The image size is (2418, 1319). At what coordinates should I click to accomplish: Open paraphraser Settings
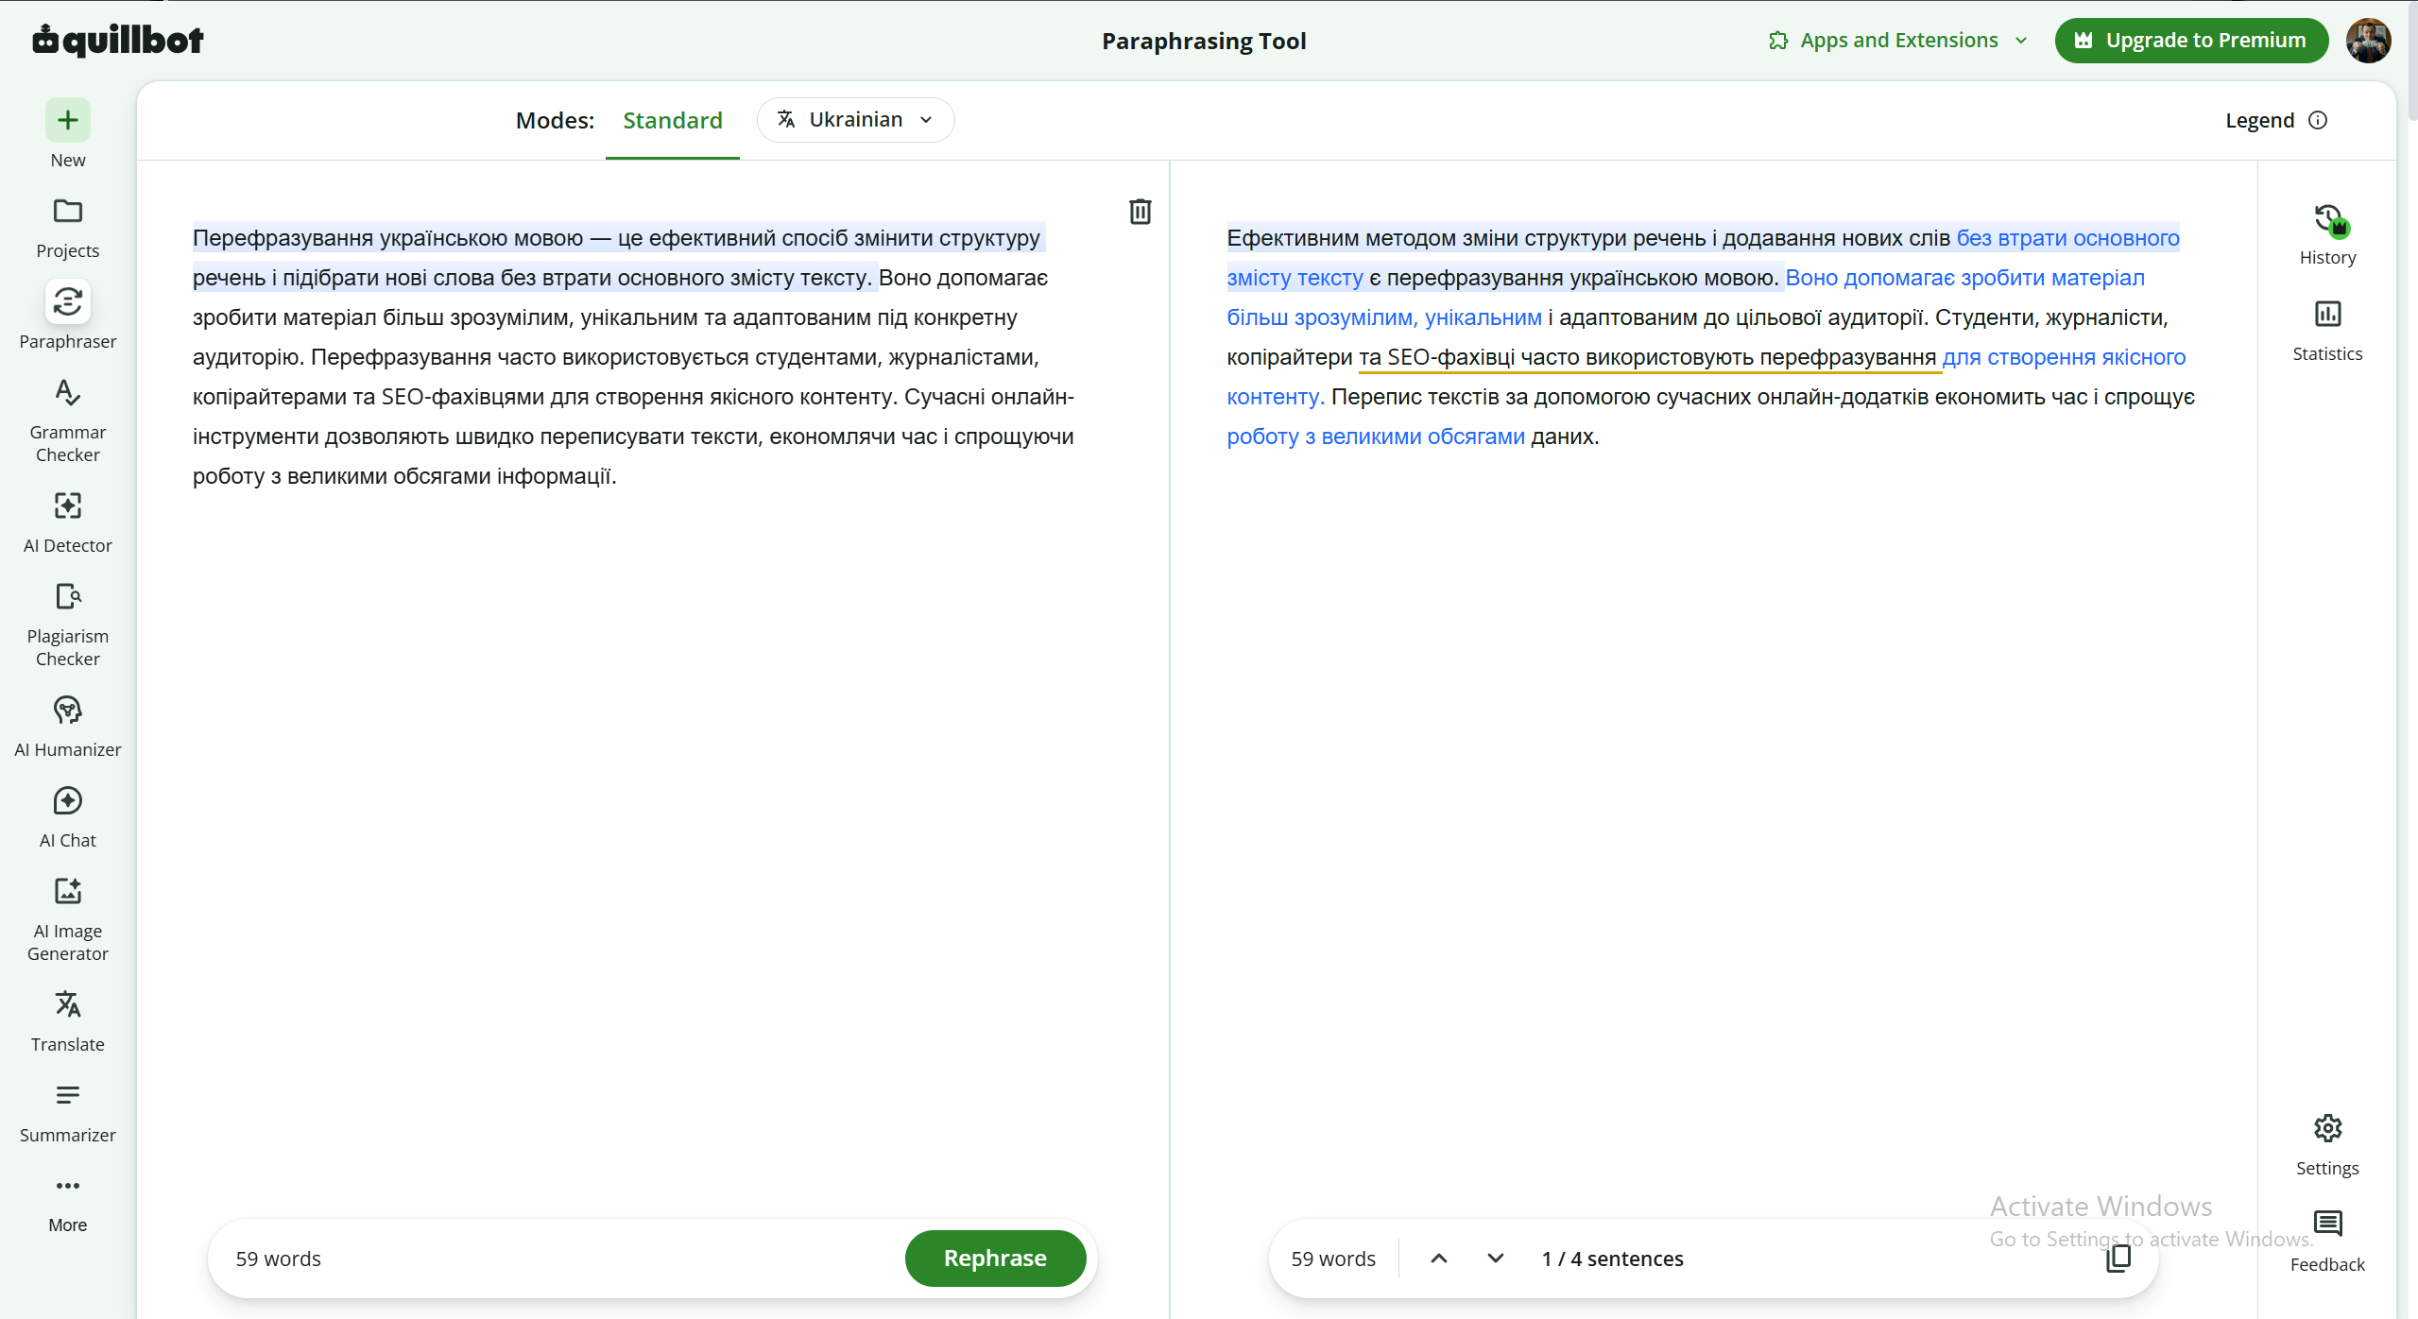(x=2326, y=1145)
